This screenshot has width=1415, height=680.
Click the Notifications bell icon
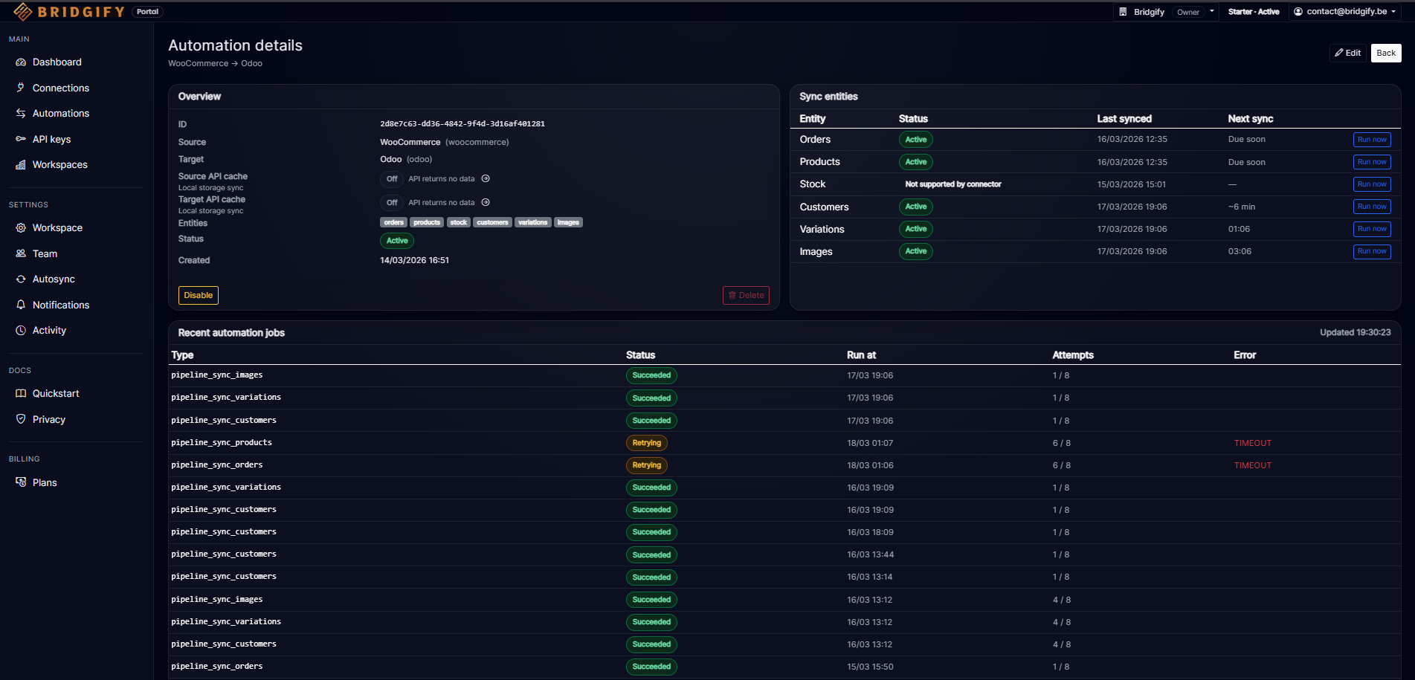tap(21, 305)
